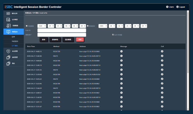
Task: Click the Method column header
Action: 56,46
